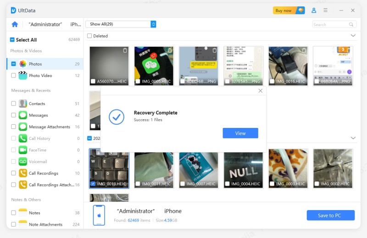The height and width of the screenshot is (238, 367).
Task: Click the Voicemail icon in sidebar
Action: 22,162
